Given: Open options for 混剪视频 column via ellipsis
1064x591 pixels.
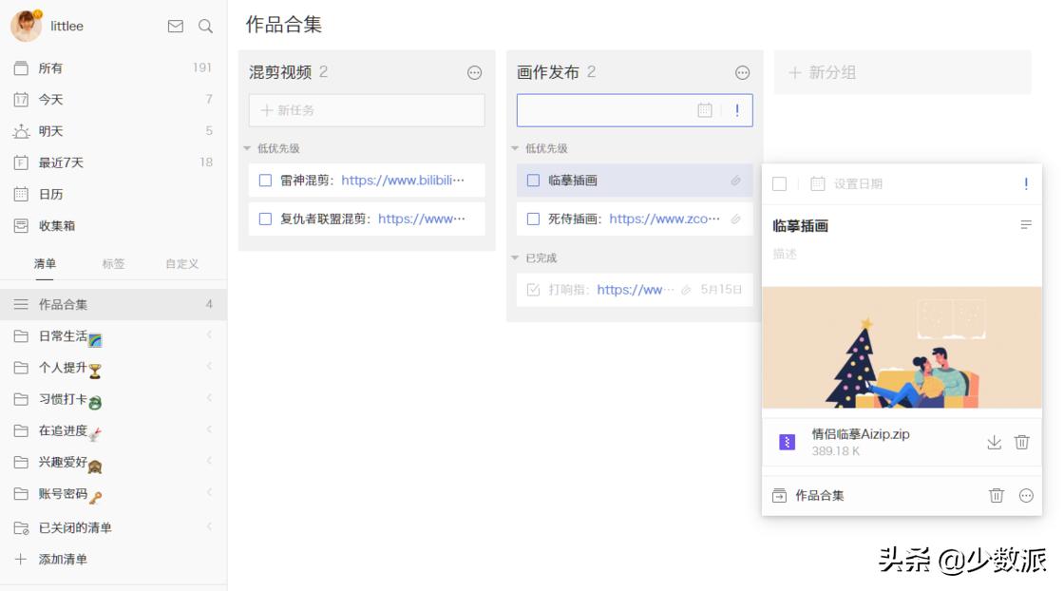Looking at the screenshot, I should tap(473, 71).
